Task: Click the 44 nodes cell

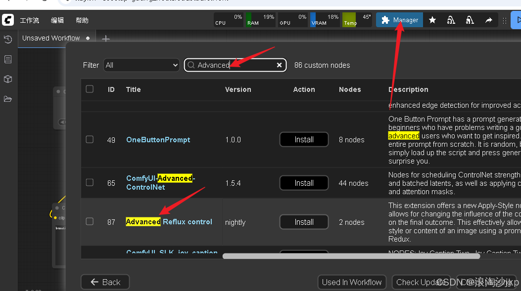Action: click(354, 183)
